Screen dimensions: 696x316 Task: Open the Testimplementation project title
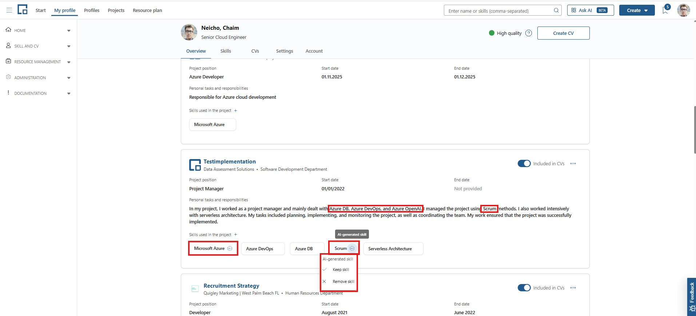230,162
